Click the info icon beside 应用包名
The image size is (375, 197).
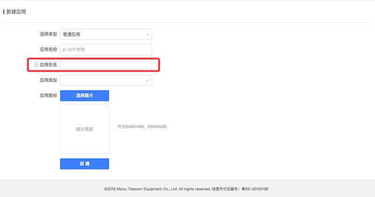click(36, 65)
